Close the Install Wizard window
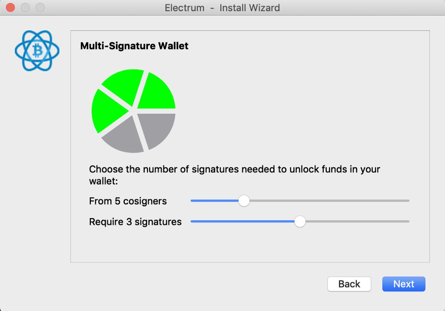Image resolution: width=445 pixels, height=311 pixels. pos(10,7)
